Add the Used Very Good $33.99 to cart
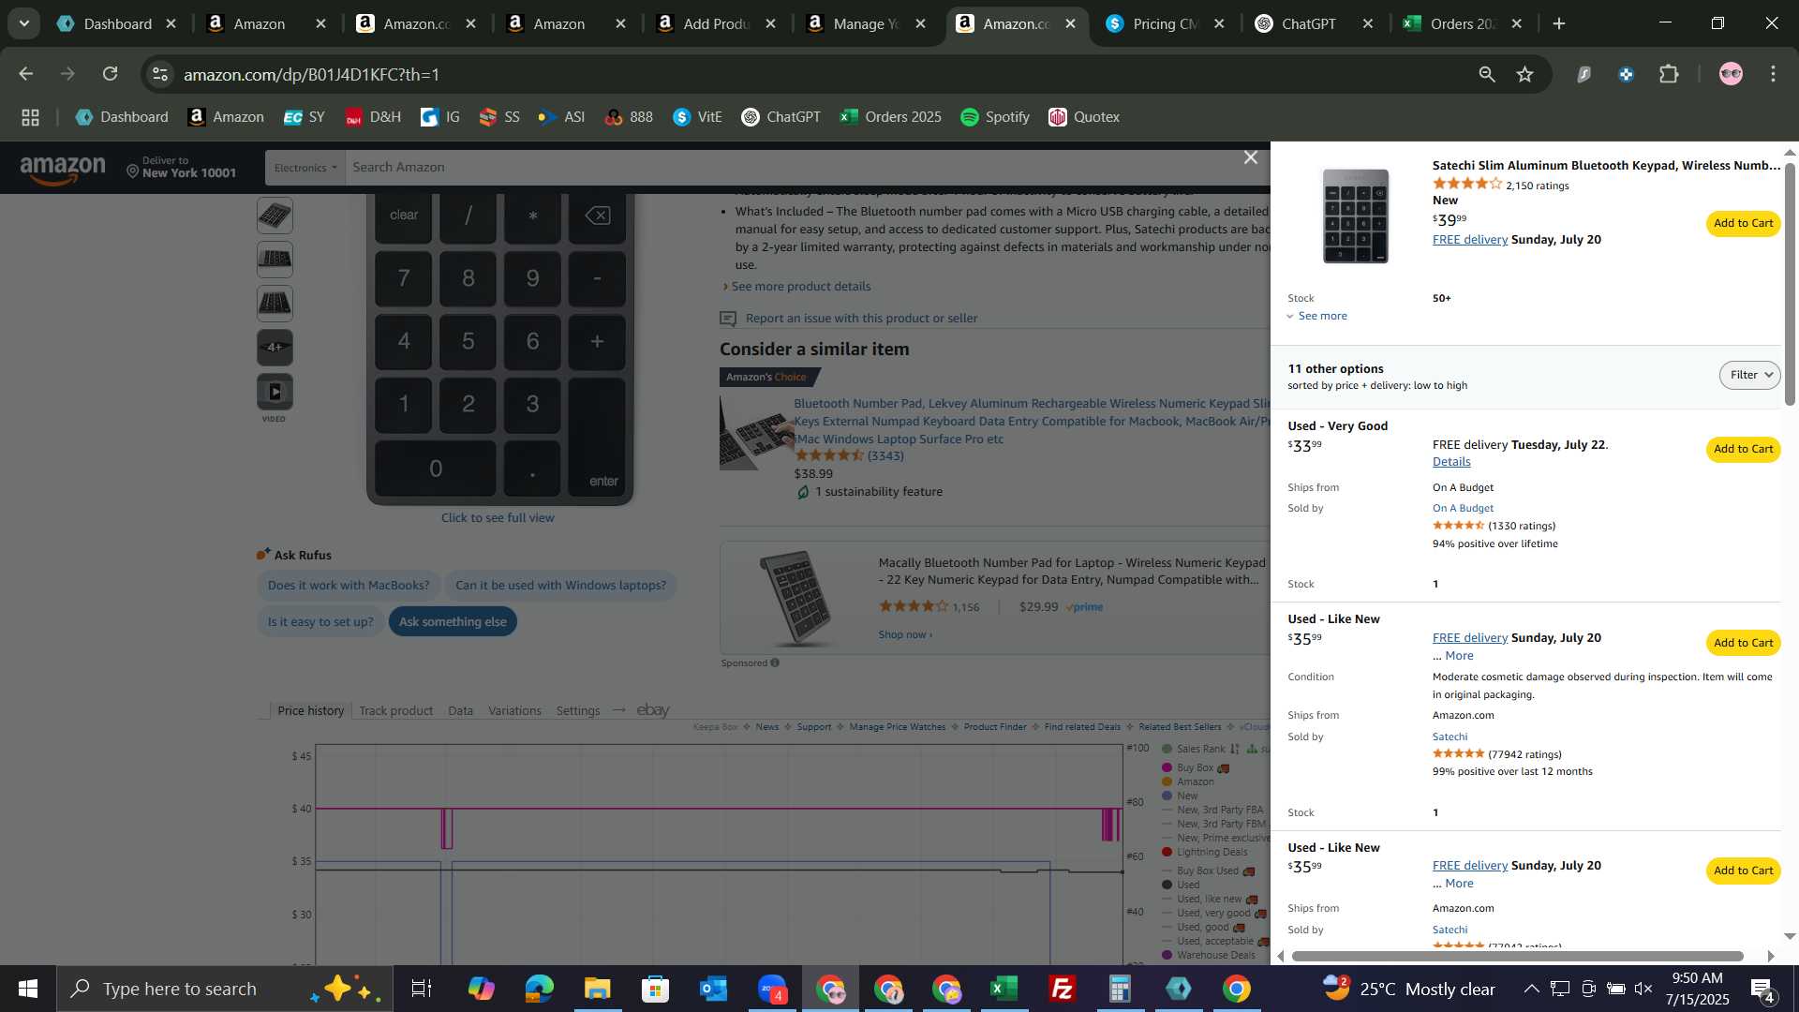Image resolution: width=1799 pixels, height=1012 pixels. 1743,449
